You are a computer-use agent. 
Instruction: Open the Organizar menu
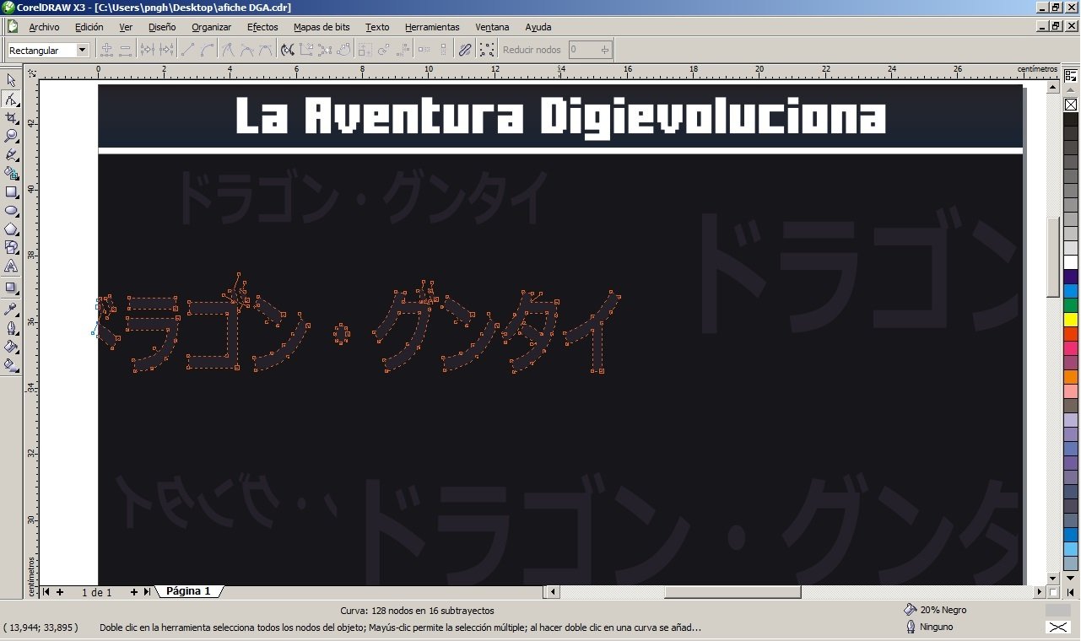point(211,27)
